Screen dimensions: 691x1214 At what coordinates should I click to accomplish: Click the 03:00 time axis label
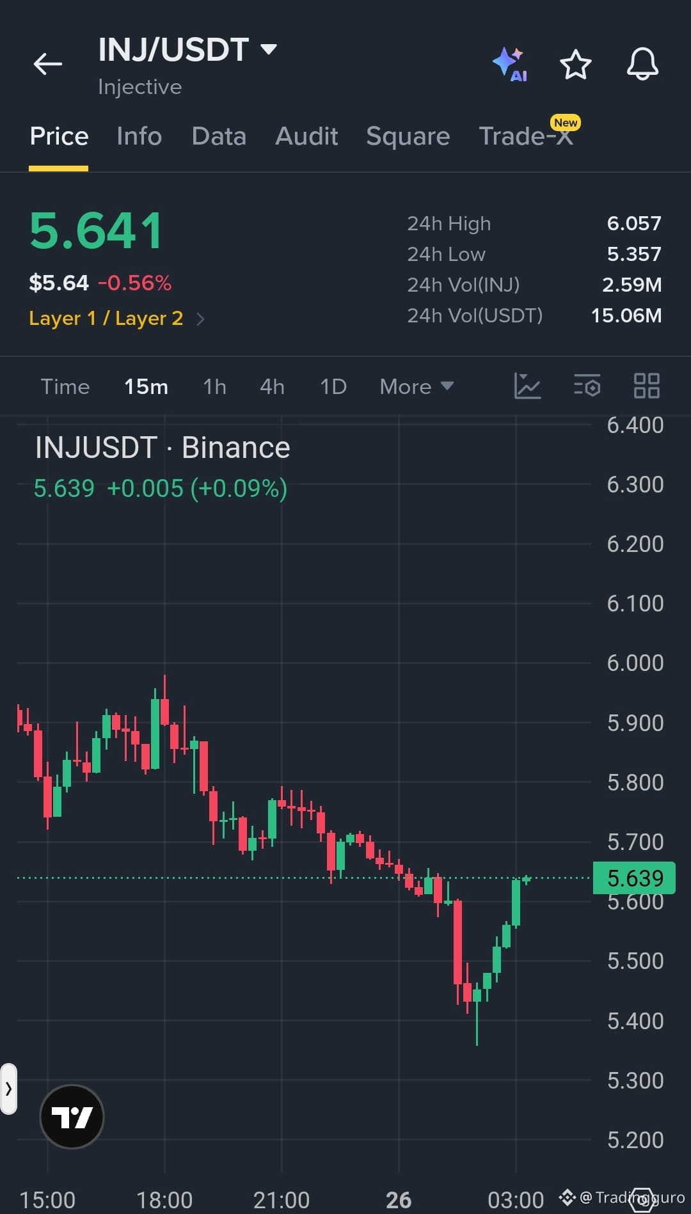click(516, 1200)
